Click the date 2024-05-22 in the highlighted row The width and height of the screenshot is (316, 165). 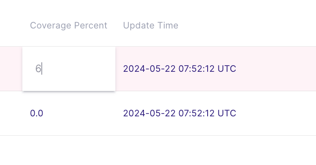pyautogui.click(x=149, y=69)
